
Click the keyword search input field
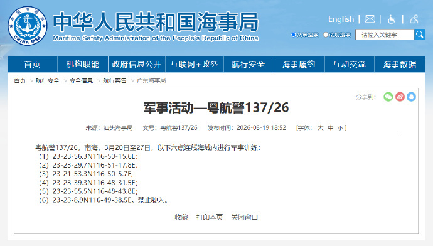tap(385, 35)
